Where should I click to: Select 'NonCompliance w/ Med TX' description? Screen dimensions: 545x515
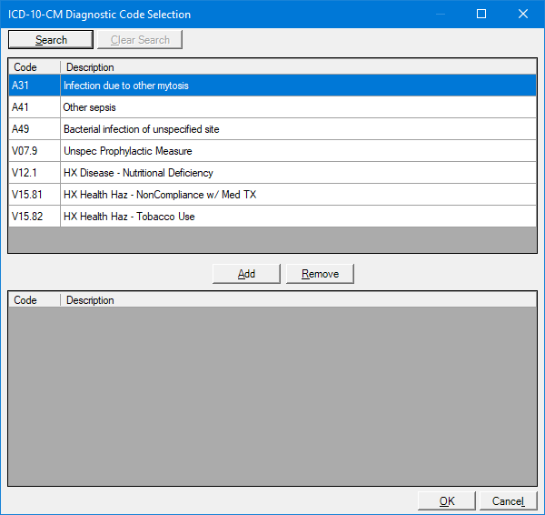298,195
